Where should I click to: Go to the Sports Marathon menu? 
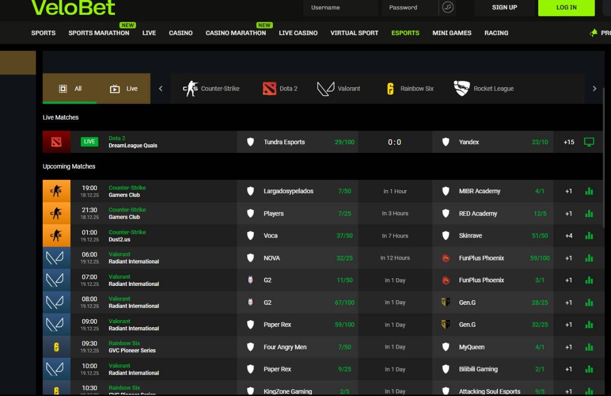(x=99, y=33)
